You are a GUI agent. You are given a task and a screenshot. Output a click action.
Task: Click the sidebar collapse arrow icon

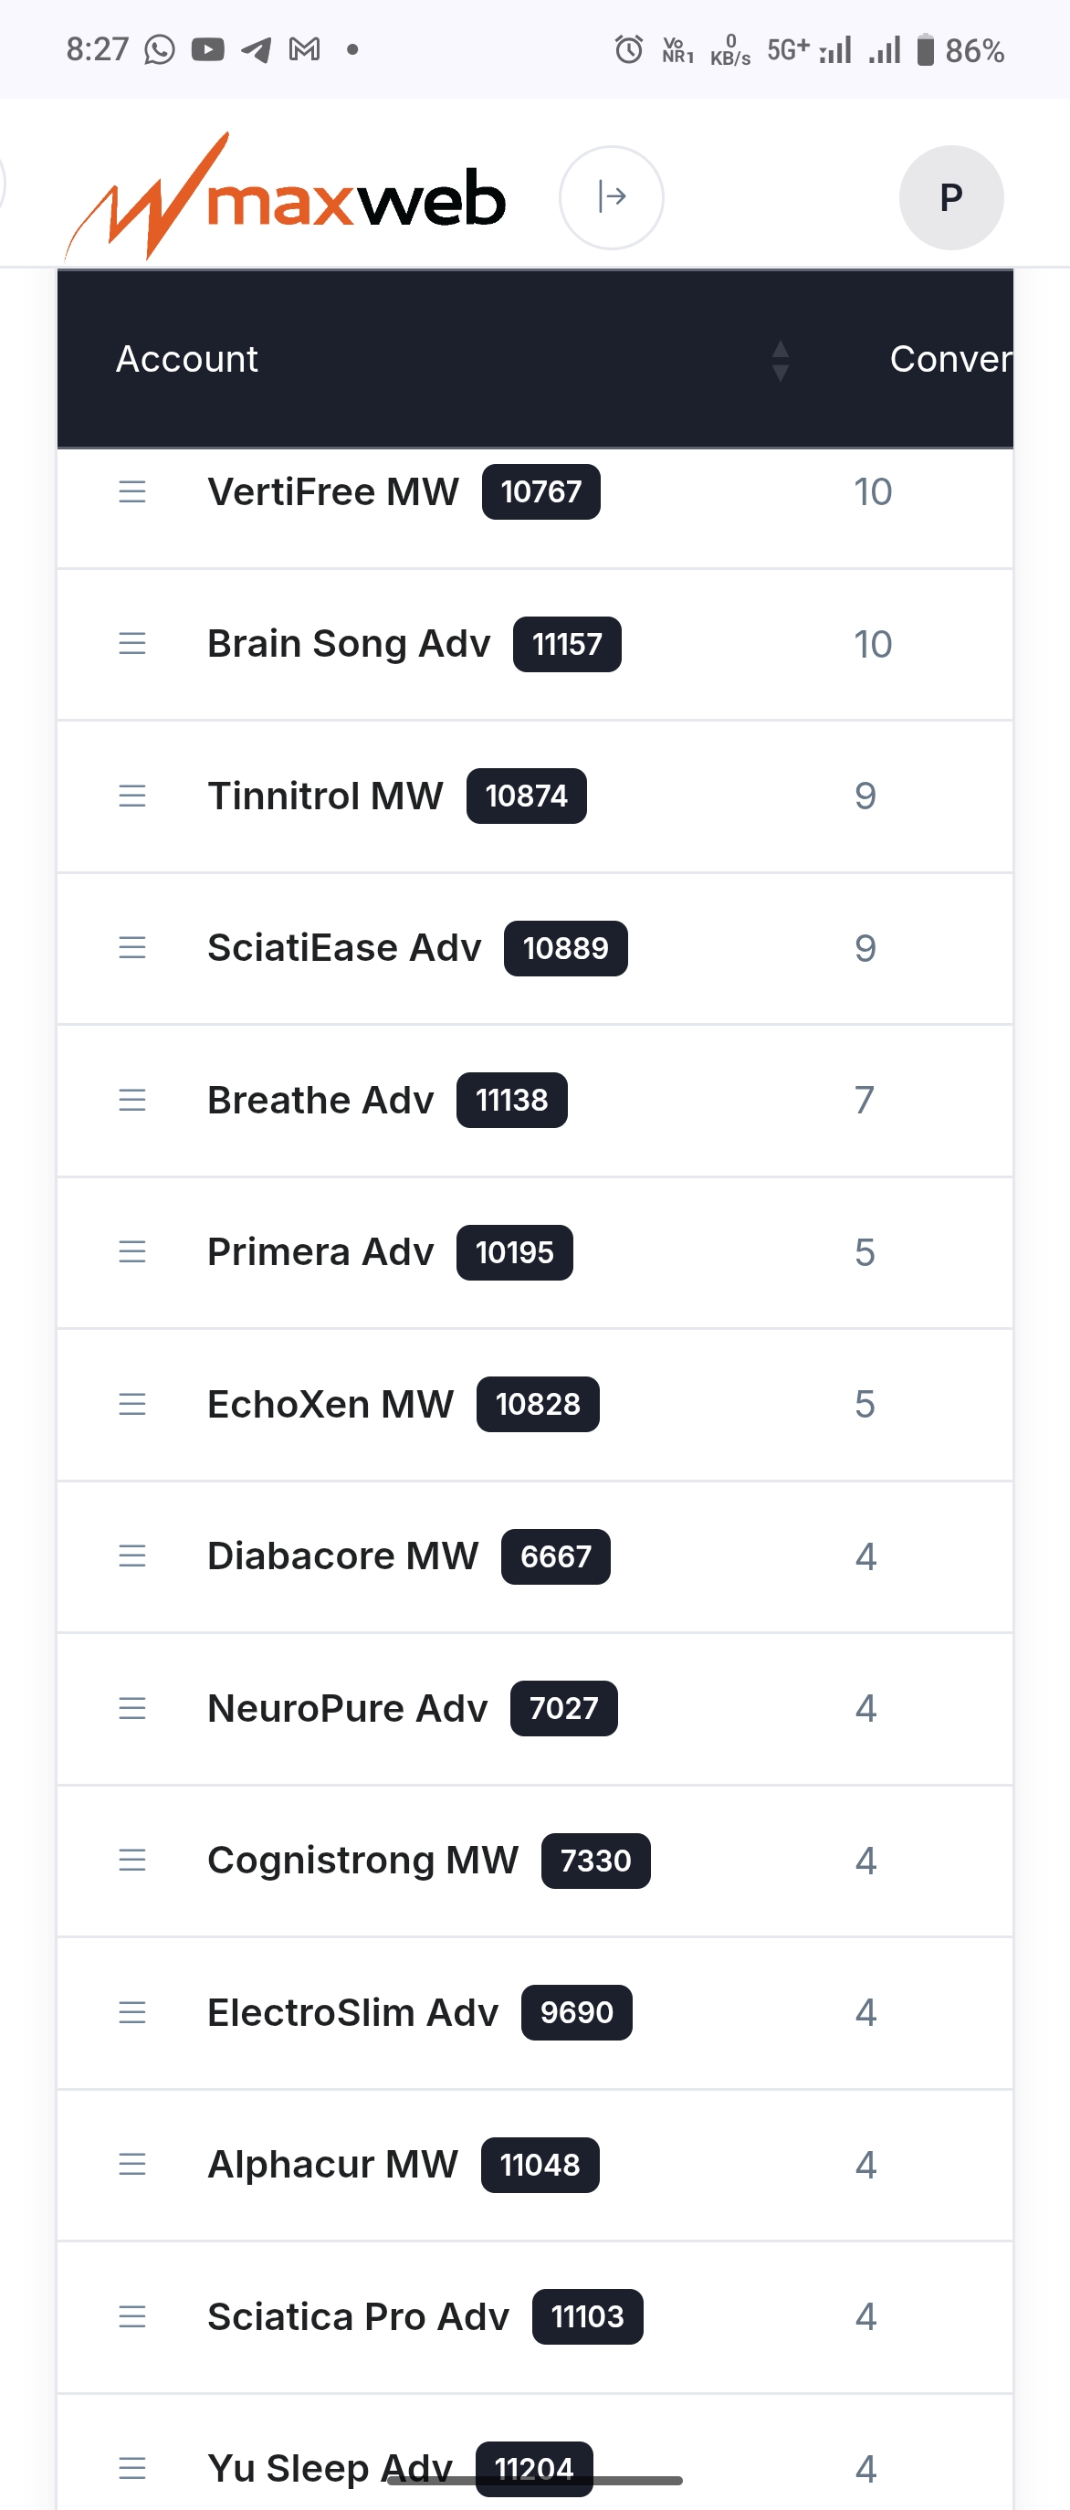tap(612, 196)
